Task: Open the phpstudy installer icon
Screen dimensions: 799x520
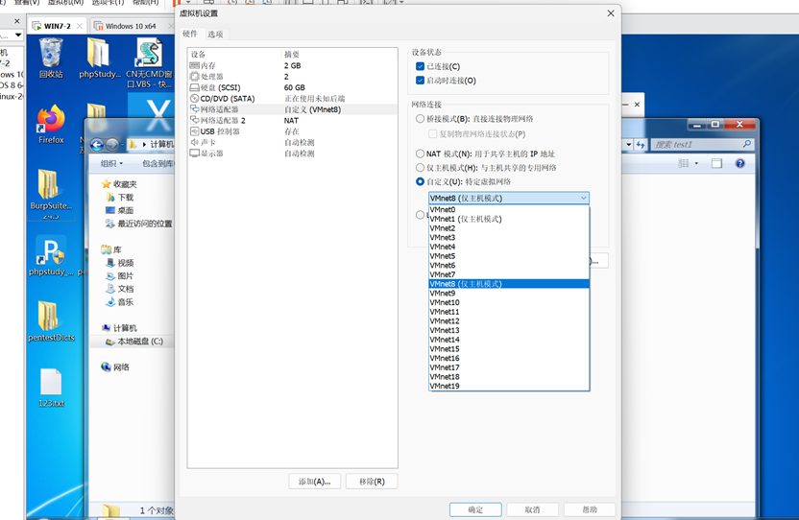Action: [51, 255]
